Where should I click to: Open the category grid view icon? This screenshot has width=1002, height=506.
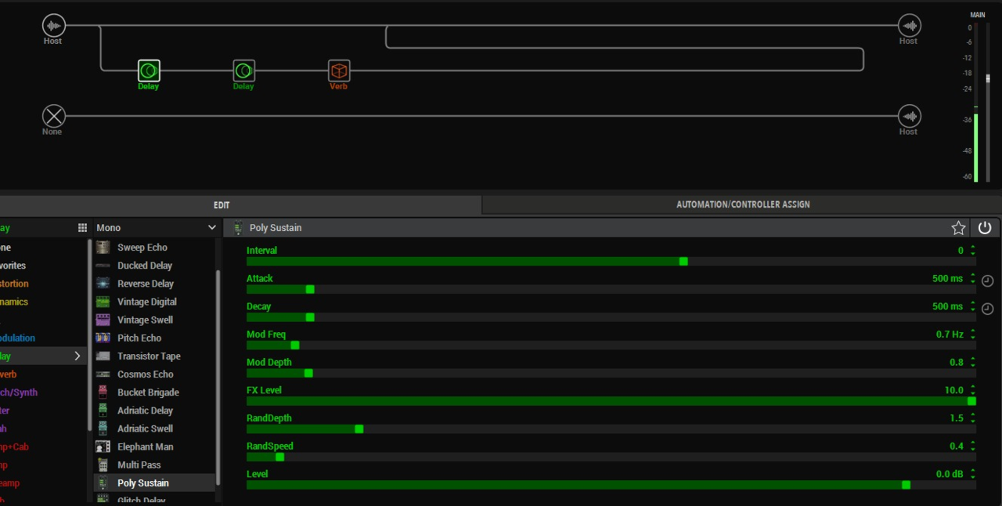pos(82,228)
